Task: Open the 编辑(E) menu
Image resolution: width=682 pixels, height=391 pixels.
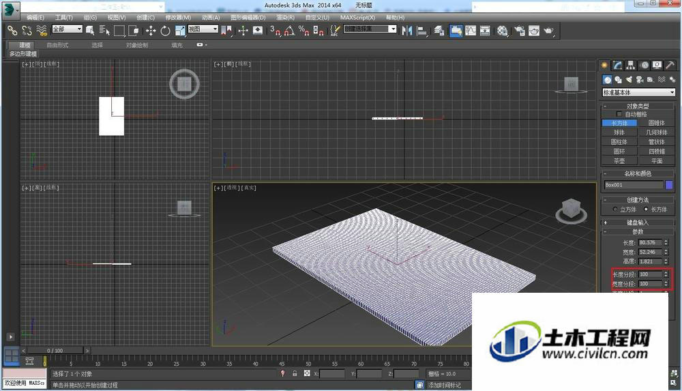Action: point(35,18)
